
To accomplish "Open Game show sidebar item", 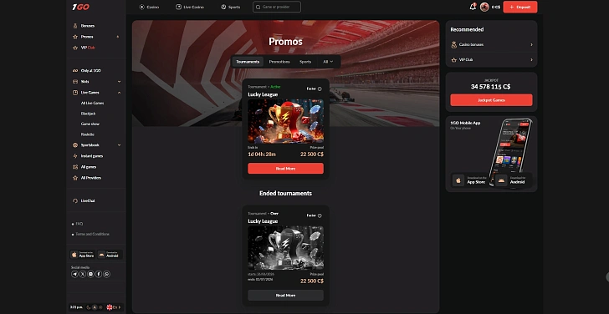I will (x=90, y=124).
